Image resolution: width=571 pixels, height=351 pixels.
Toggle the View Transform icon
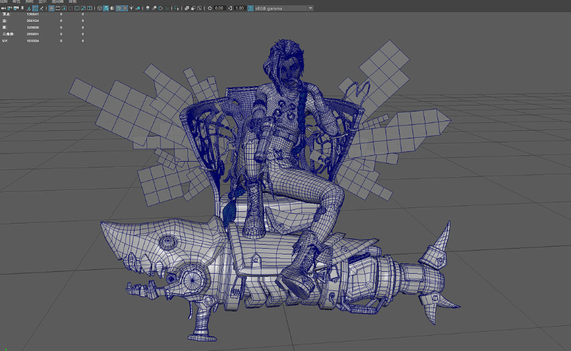(x=251, y=8)
